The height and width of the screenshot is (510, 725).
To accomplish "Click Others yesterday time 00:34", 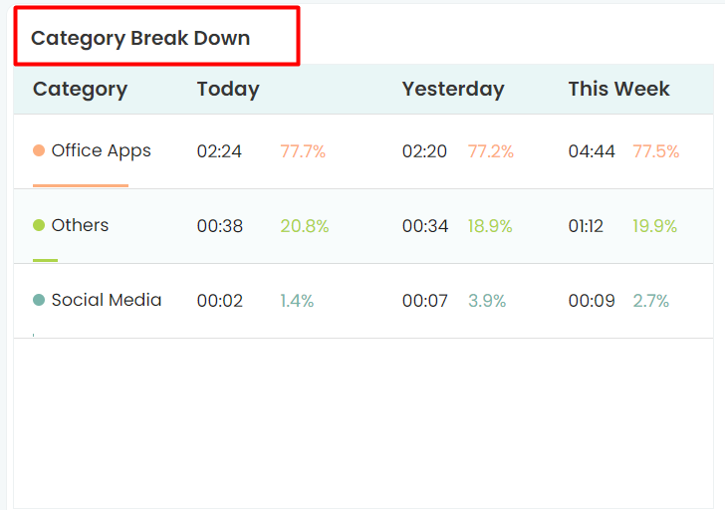I will [x=425, y=226].
